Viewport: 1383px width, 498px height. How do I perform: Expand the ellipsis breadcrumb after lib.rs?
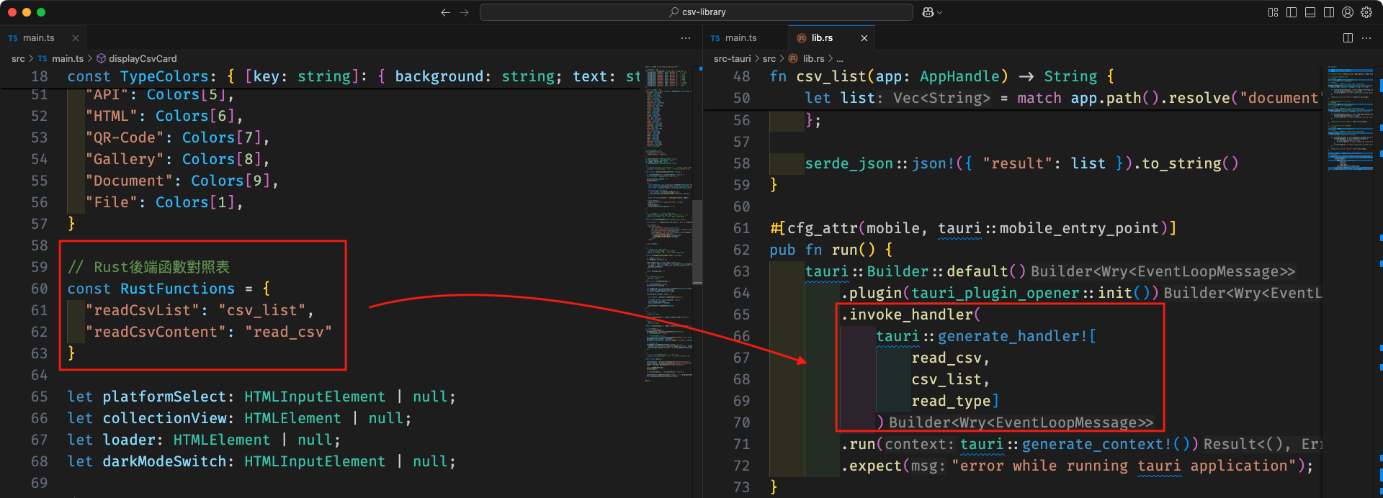pyautogui.click(x=840, y=59)
